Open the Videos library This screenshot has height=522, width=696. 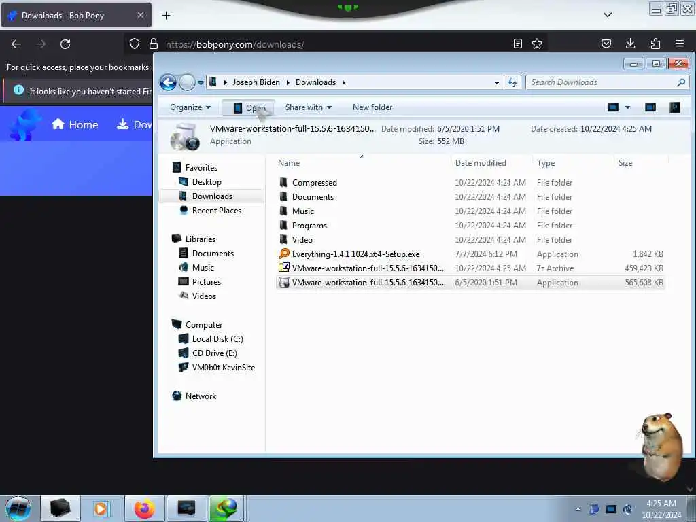point(204,296)
